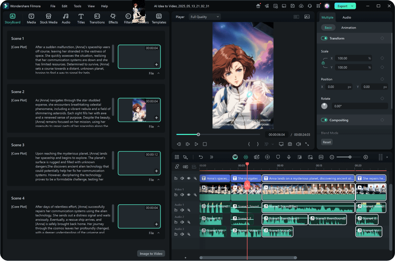The height and width of the screenshot is (261, 395).
Task: Collapse Scene 1 File chevron
Action: [x=158, y=73]
